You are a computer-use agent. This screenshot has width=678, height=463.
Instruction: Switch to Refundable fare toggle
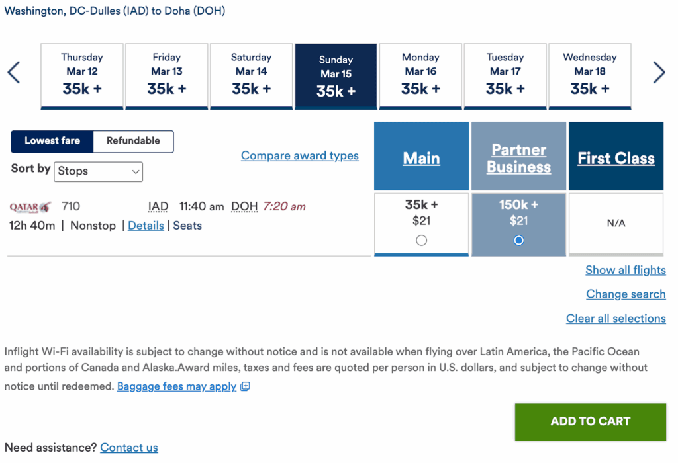pos(133,141)
